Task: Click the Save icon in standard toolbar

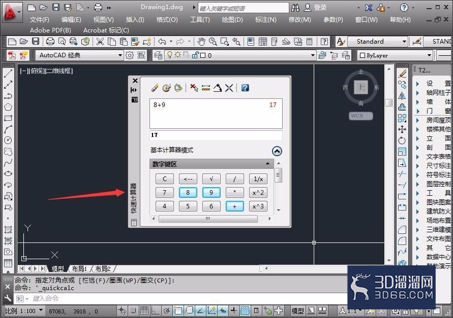Action: pyautogui.click(x=36, y=42)
